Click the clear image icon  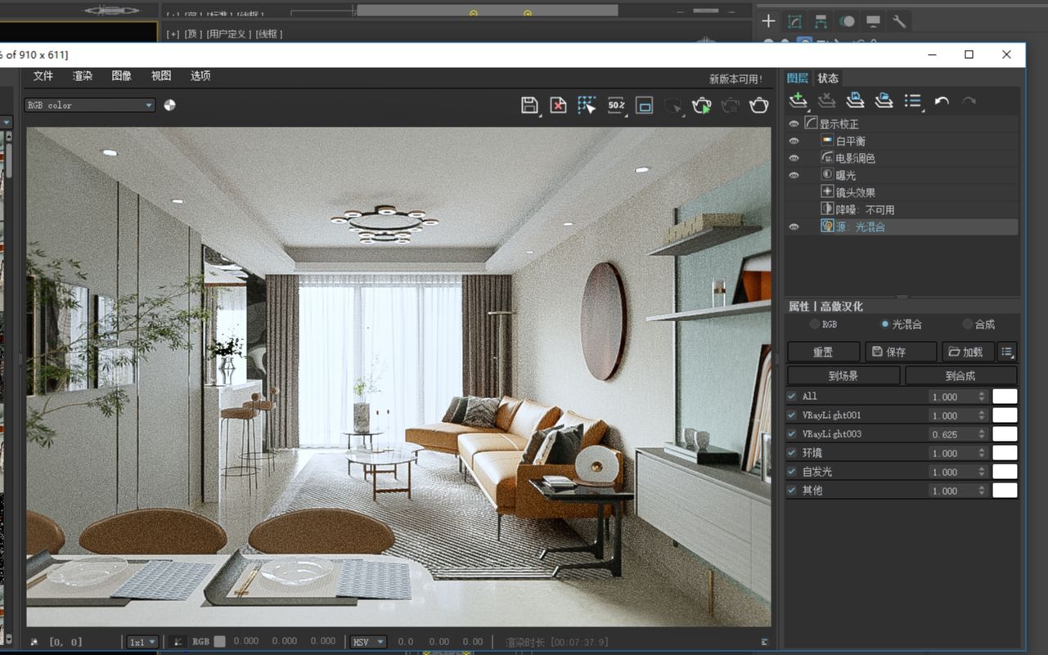(558, 105)
